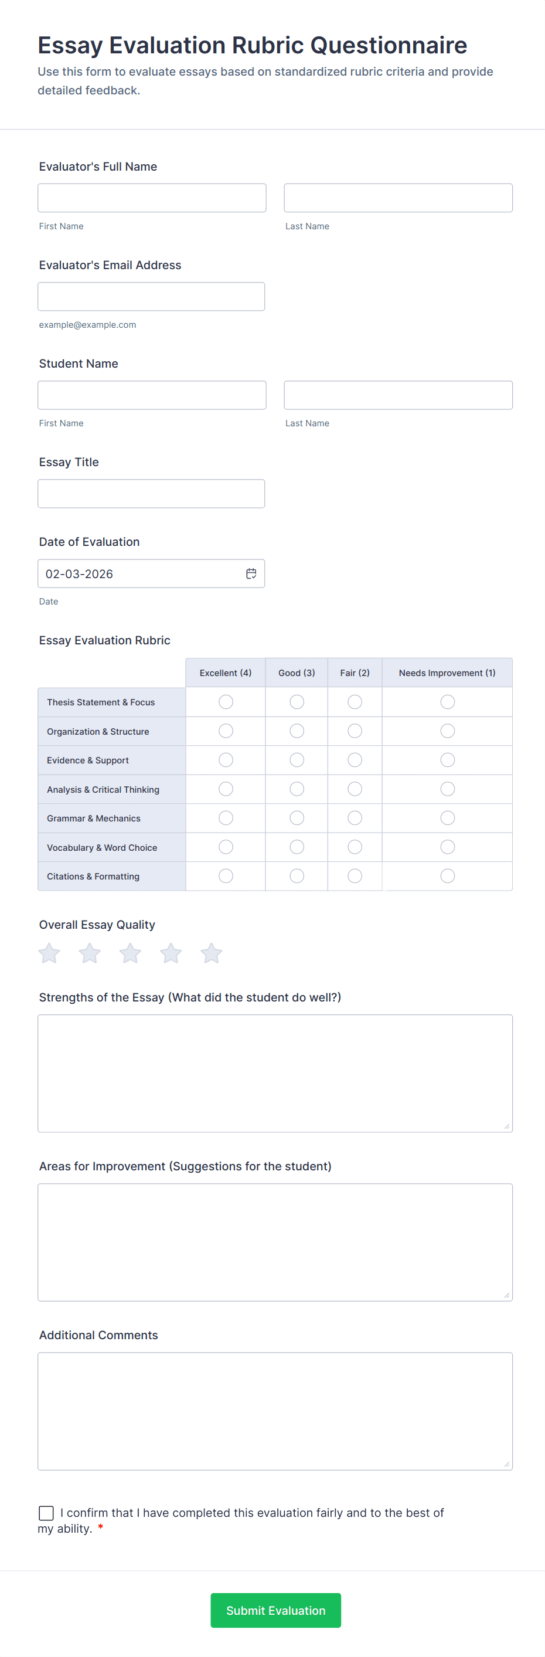This screenshot has height=1657, width=545.
Task: Focus the evaluator's first name field
Action: tap(152, 198)
